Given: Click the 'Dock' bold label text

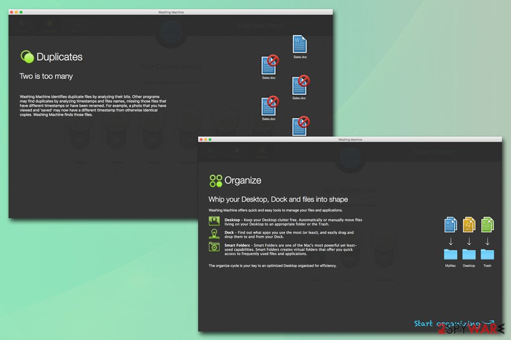Looking at the screenshot, I should tap(229, 233).
